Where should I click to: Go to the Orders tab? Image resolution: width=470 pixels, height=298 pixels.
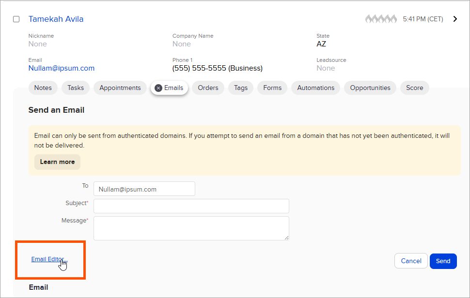(208, 88)
